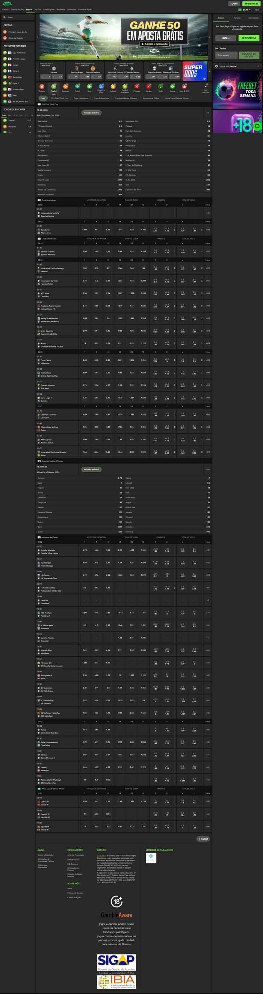Click the sidebar search field
Viewport: 263px width, 994px height.
[19, 17]
